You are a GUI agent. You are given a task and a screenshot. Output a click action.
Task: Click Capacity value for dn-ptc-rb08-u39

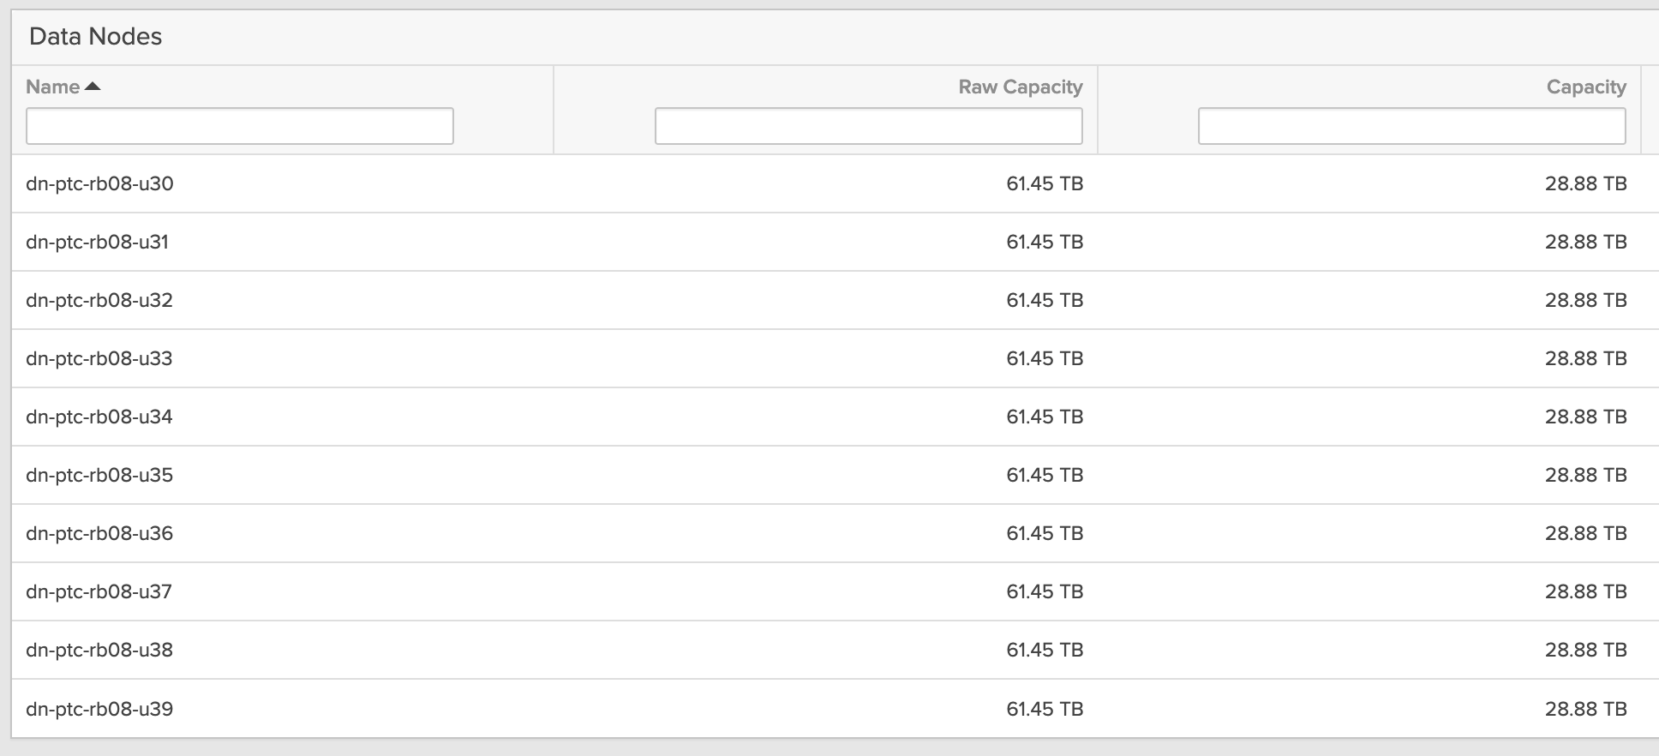[x=1585, y=709]
